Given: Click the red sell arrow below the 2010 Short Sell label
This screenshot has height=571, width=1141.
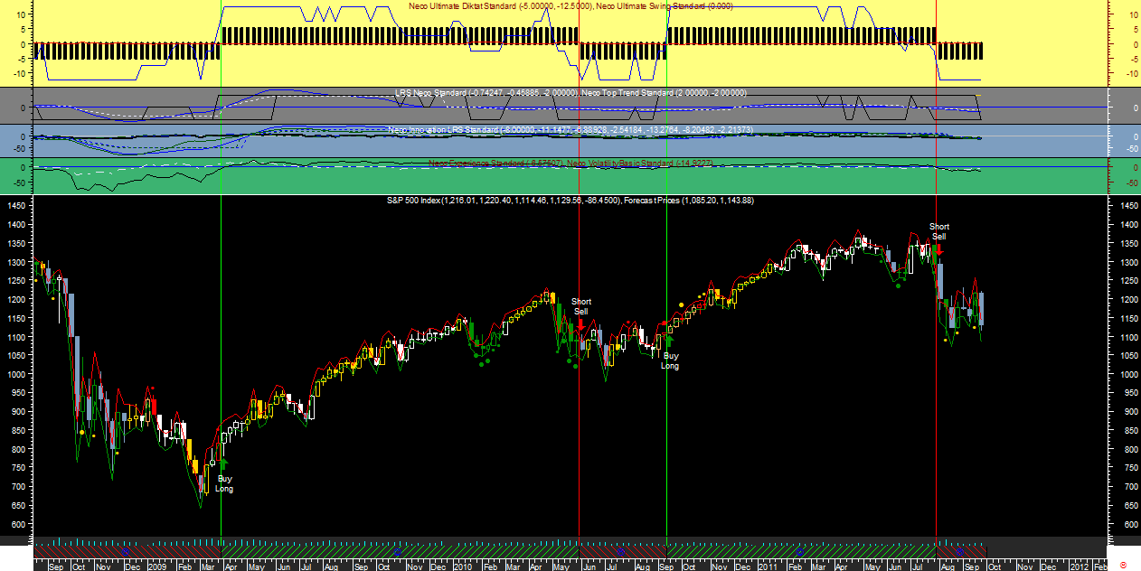Looking at the screenshot, I should tap(580, 323).
